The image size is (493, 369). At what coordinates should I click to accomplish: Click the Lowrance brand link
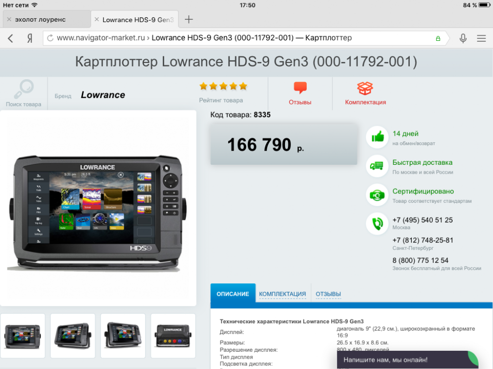point(103,95)
